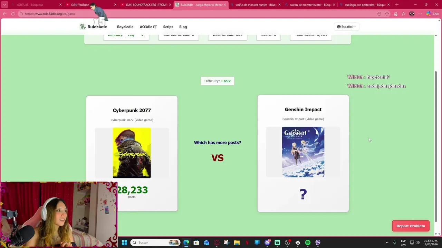The height and width of the screenshot is (248, 442).
Task: Open the Royaledle nav link
Action: 125,27
